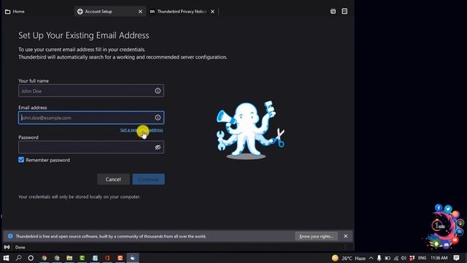The image size is (467, 263).
Task: Open the Windows notification center icon
Action: point(456,258)
